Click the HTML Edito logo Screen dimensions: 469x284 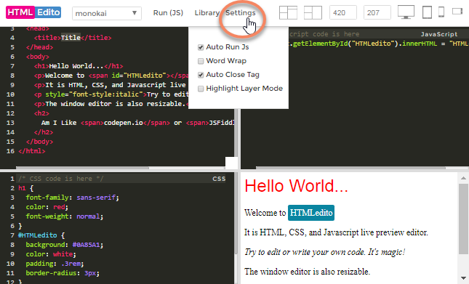(x=33, y=12)
